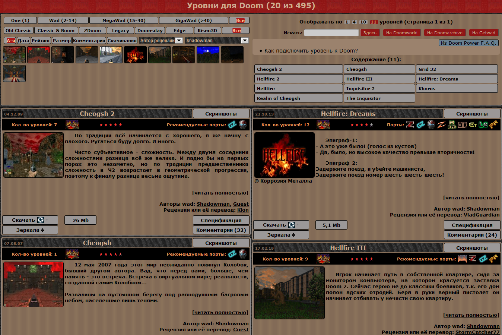
Task: Click golden Pr port icon in Hellfire: Dreams
Action: pyautogui.click(x=493, y=125)
